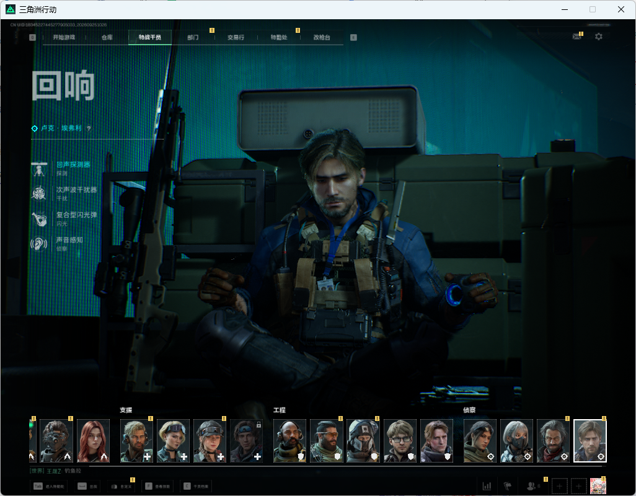Click the 回声探测器 skill name
636x496 pixels.
[x=73, y=165]
